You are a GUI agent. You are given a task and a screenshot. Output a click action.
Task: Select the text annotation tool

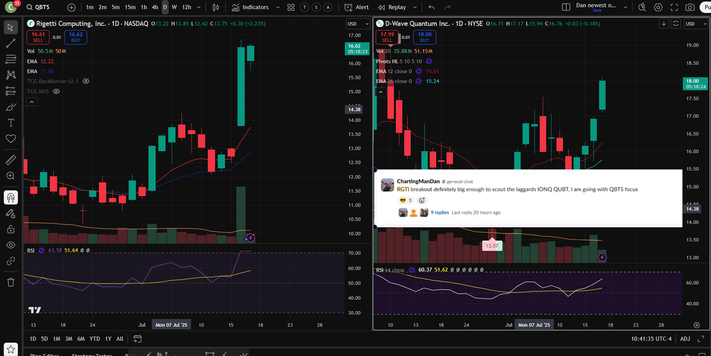10,123
